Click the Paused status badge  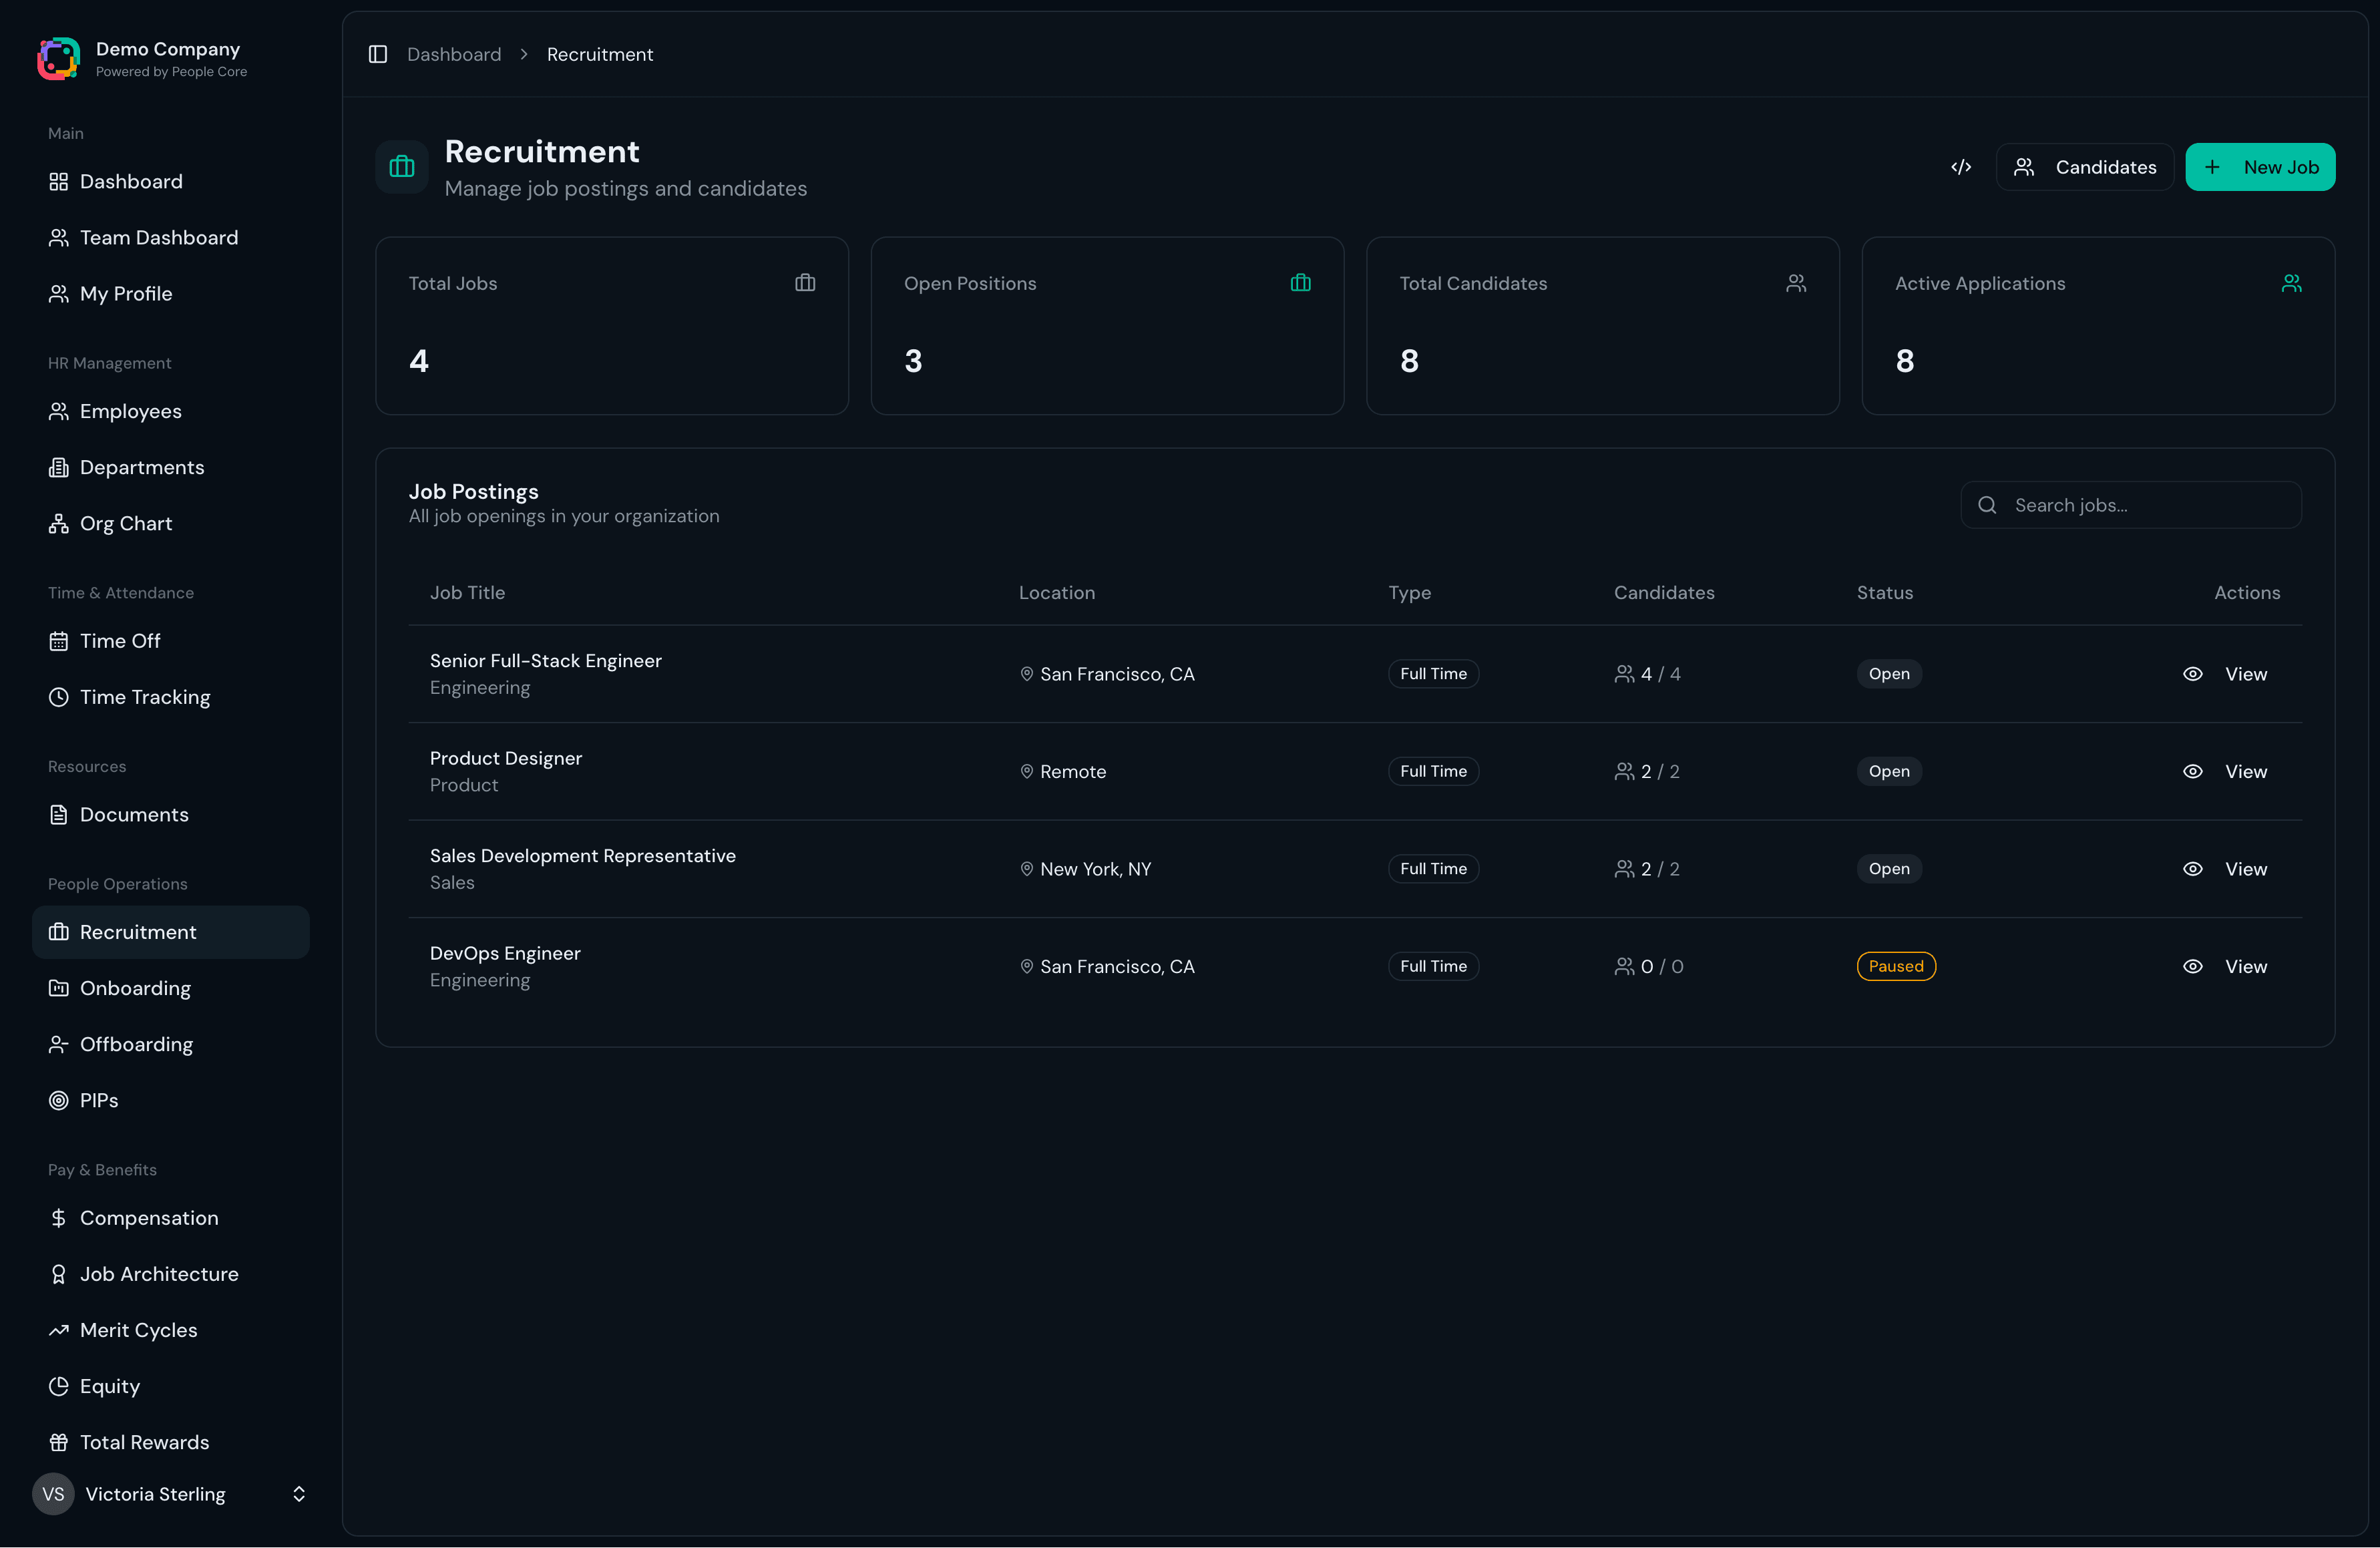[x=1896, y=966]
